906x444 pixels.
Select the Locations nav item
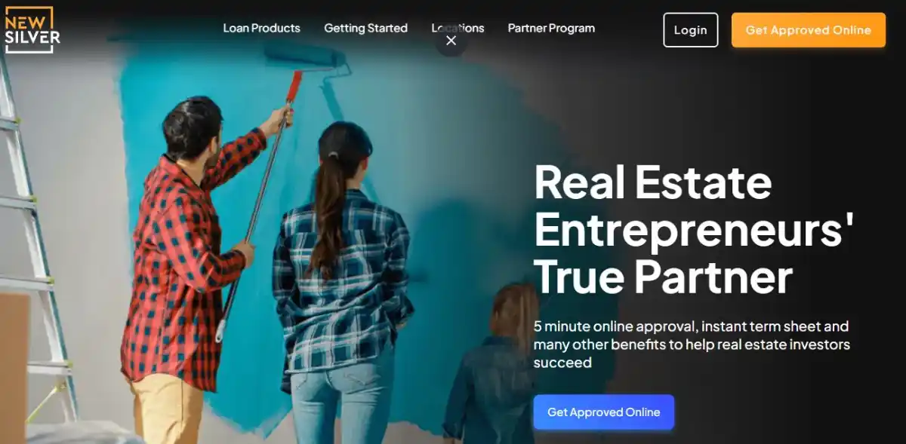(x=458, y=28)
